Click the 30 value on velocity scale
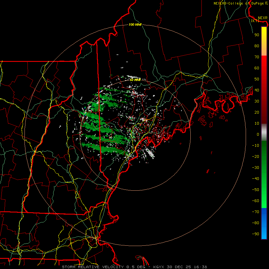The image size is (269, 269). [257, 101]
